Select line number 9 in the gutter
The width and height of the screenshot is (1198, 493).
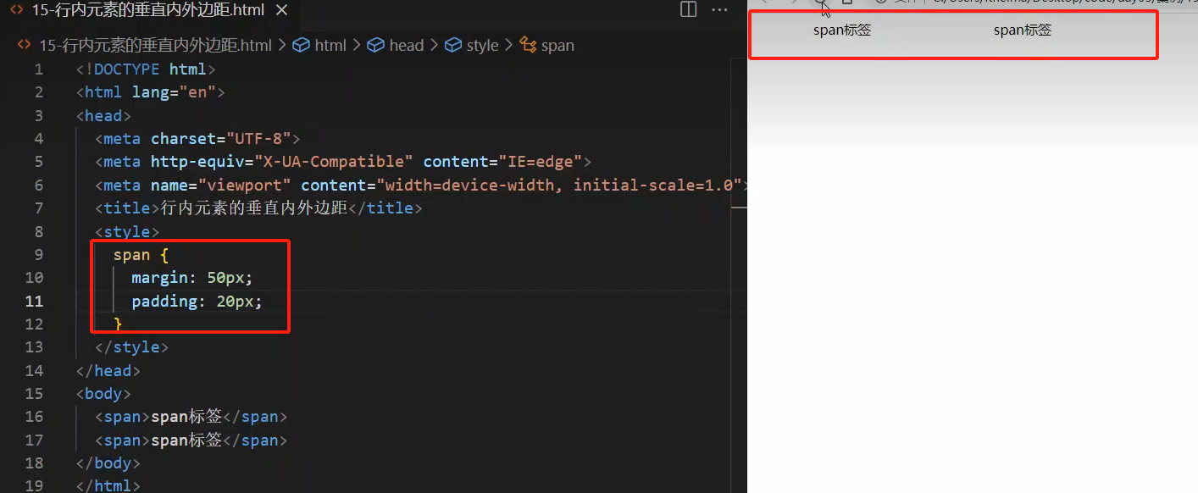tap(39, 254)
